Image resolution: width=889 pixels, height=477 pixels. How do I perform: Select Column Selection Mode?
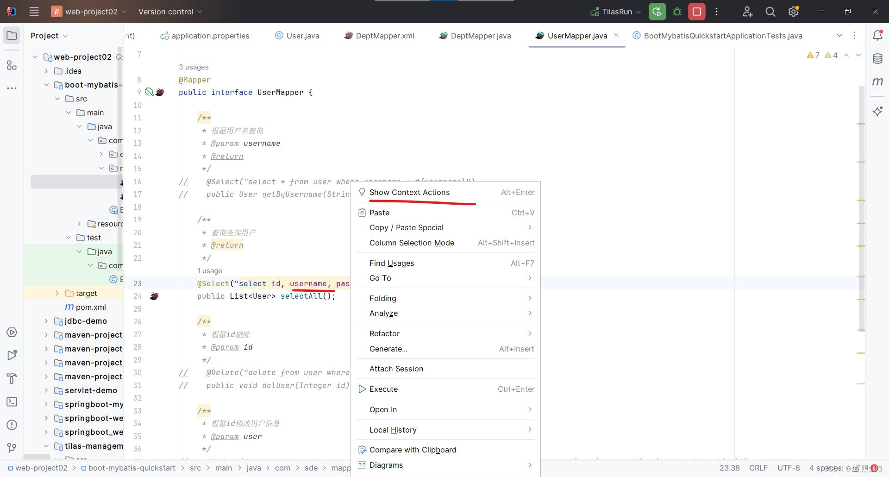pos(446,243)
